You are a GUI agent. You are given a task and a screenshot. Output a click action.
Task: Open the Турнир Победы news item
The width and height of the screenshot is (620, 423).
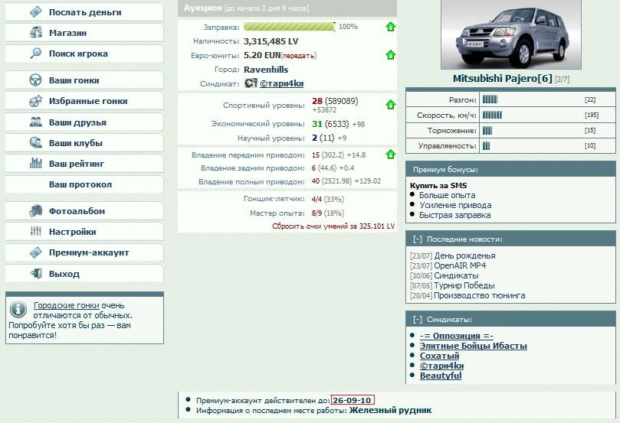point(464,285)
